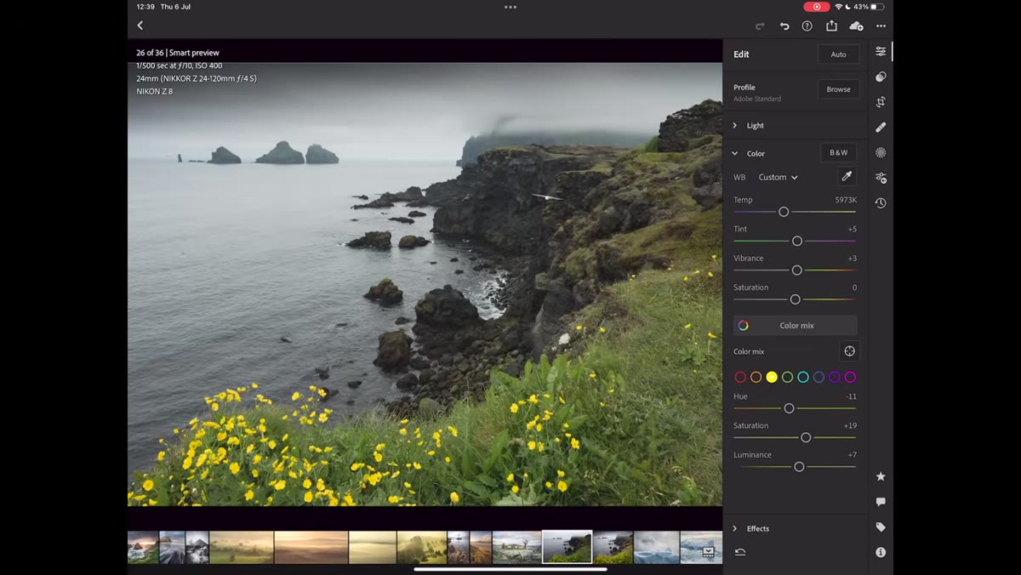Tap '26 of 36 | Smart preview' text
Viewport: 1021px width, 575px height.
pyautogui.click(x=178, y=53)
